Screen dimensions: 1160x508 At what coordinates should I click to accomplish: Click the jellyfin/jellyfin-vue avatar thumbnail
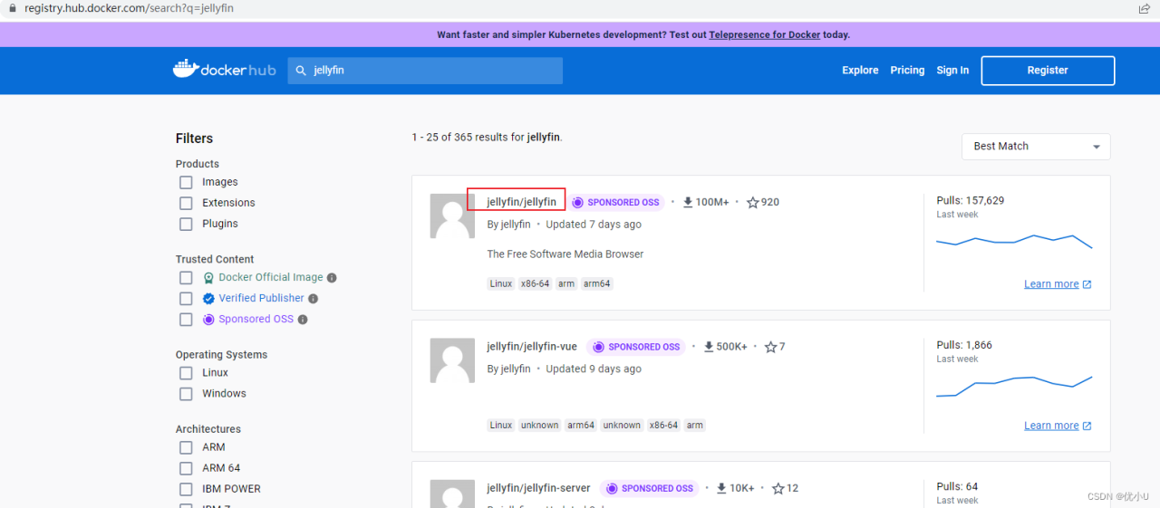pos(452,360)
